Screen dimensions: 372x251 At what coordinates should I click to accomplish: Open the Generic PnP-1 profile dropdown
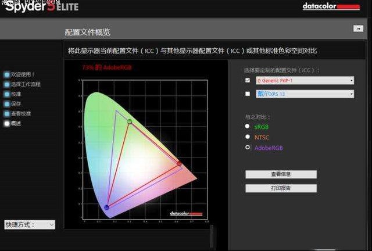[x=305, y=80]
